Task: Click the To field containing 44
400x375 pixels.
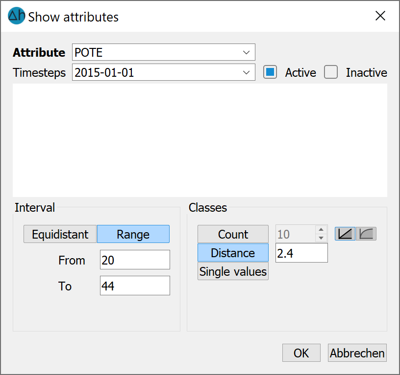Action: coord(135,286)
